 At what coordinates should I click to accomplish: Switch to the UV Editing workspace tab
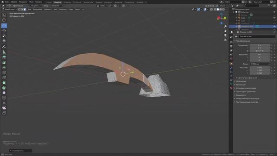coord(77,2)
